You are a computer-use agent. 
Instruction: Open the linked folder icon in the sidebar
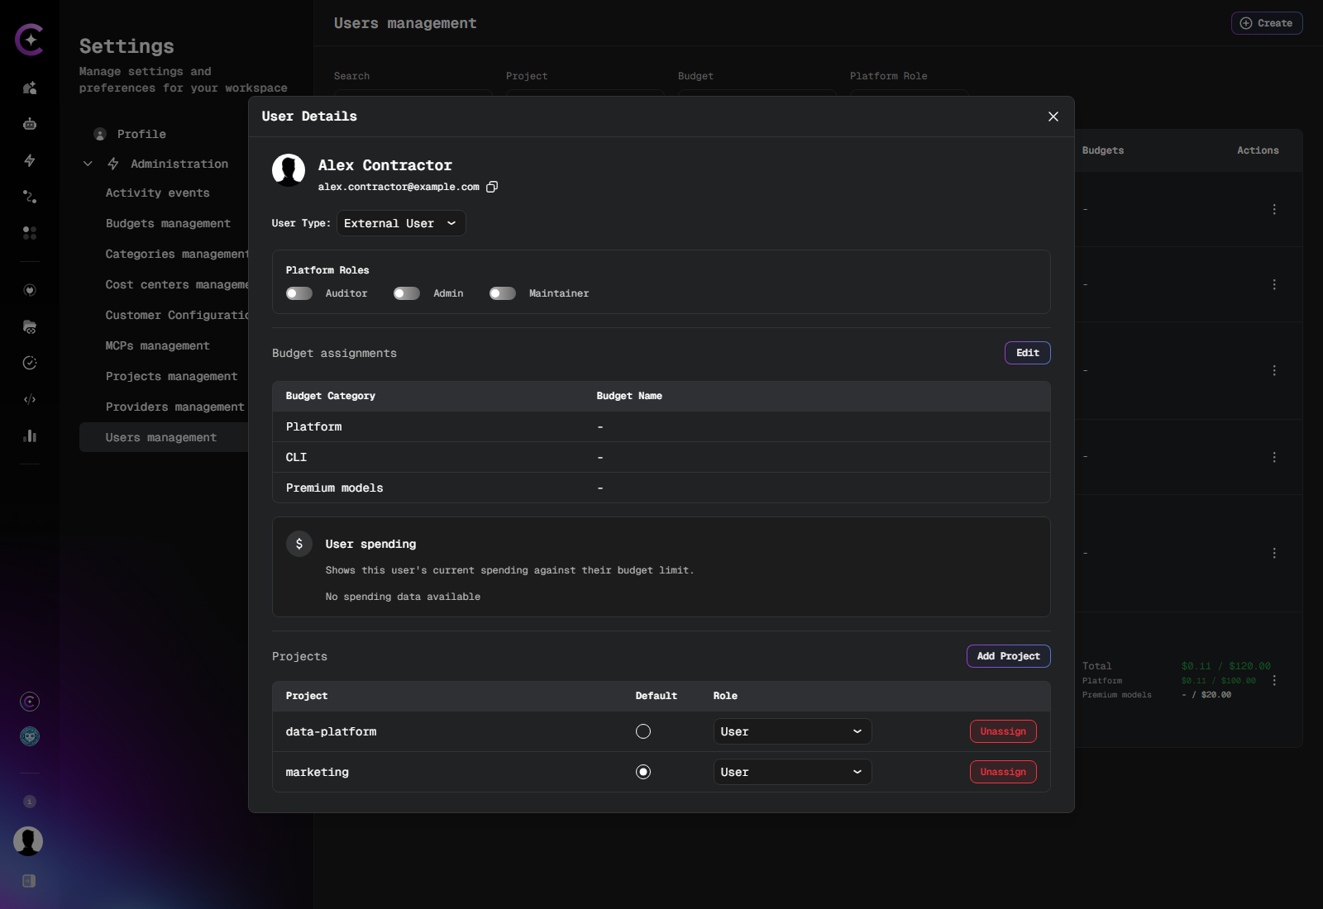pyautogui.click(x=30, y=326)
